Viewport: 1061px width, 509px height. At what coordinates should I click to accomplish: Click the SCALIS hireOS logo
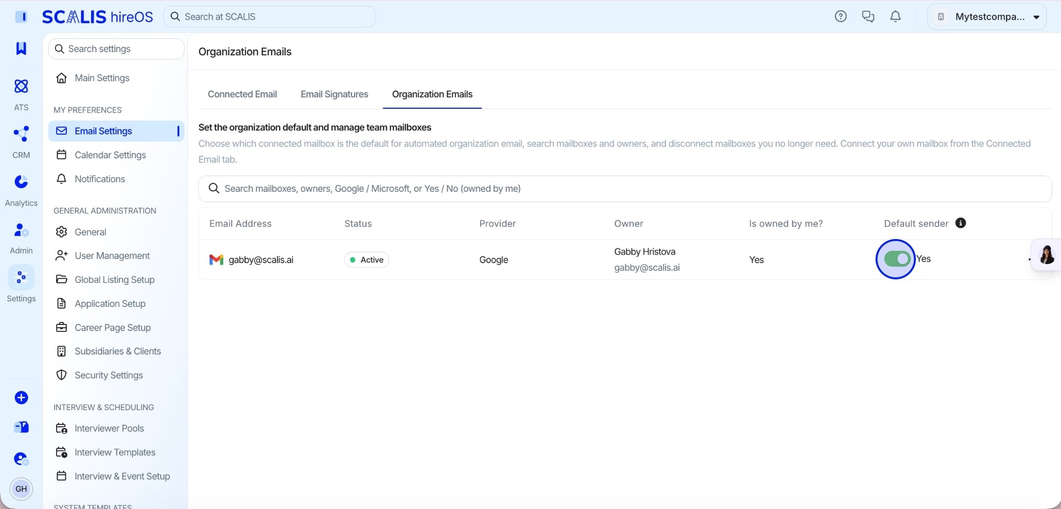pos(97,17)
